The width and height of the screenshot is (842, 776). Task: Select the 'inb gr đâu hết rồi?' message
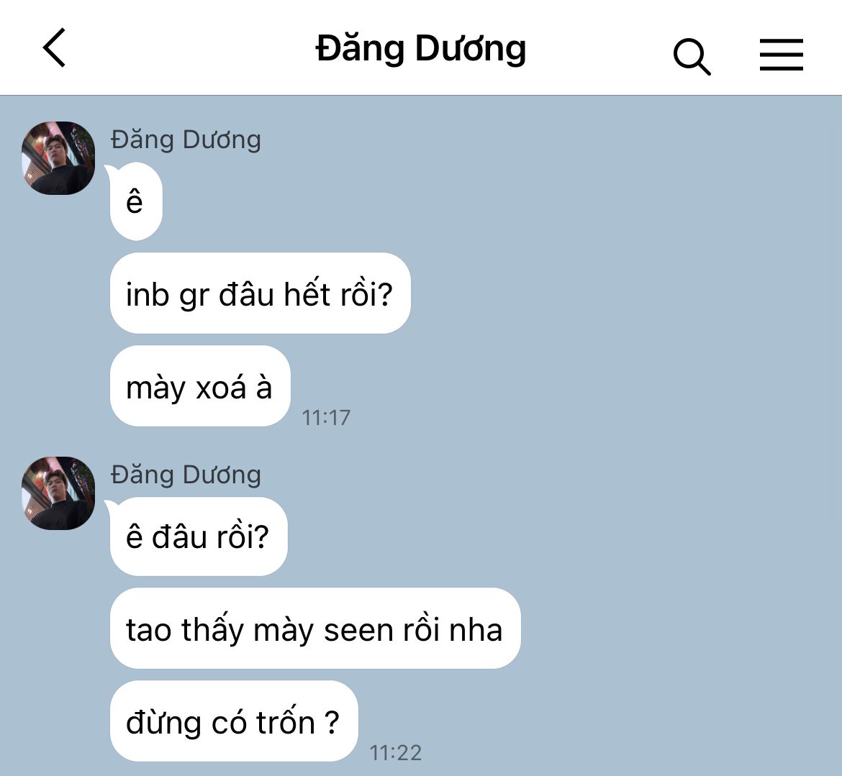pos(260,293)
